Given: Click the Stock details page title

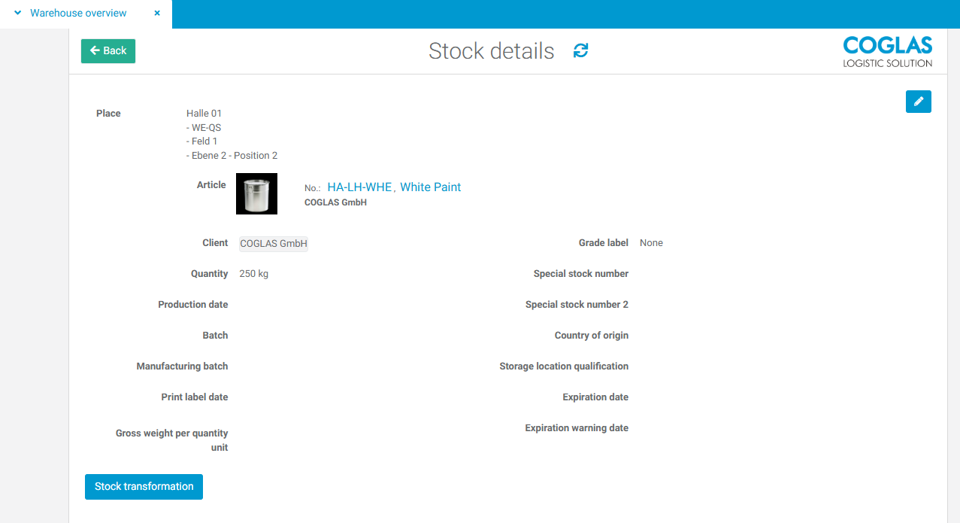Looking at the screenshot, I should click(491, 51).
